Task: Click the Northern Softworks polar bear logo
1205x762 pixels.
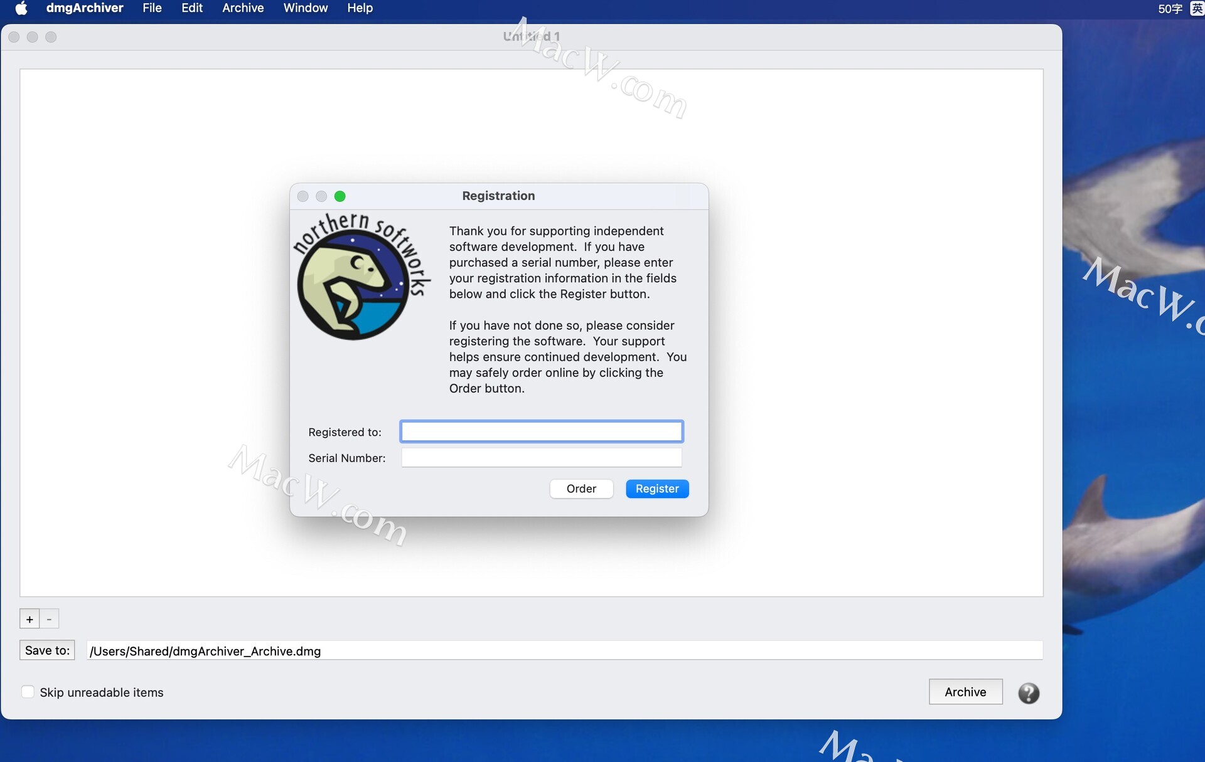Action: (362, 277)
